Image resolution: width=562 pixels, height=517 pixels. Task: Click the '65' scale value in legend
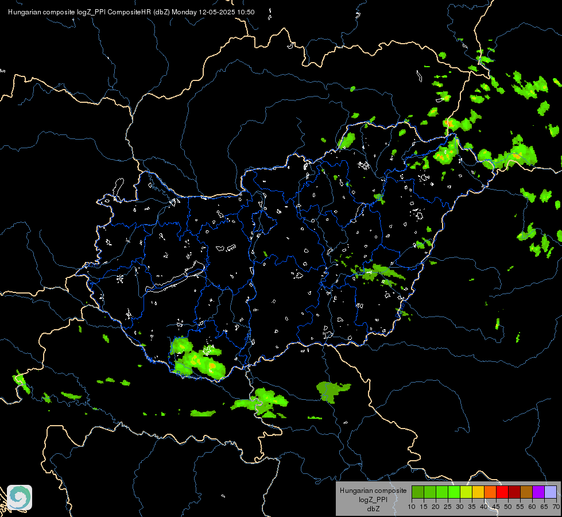coord(544,507)
